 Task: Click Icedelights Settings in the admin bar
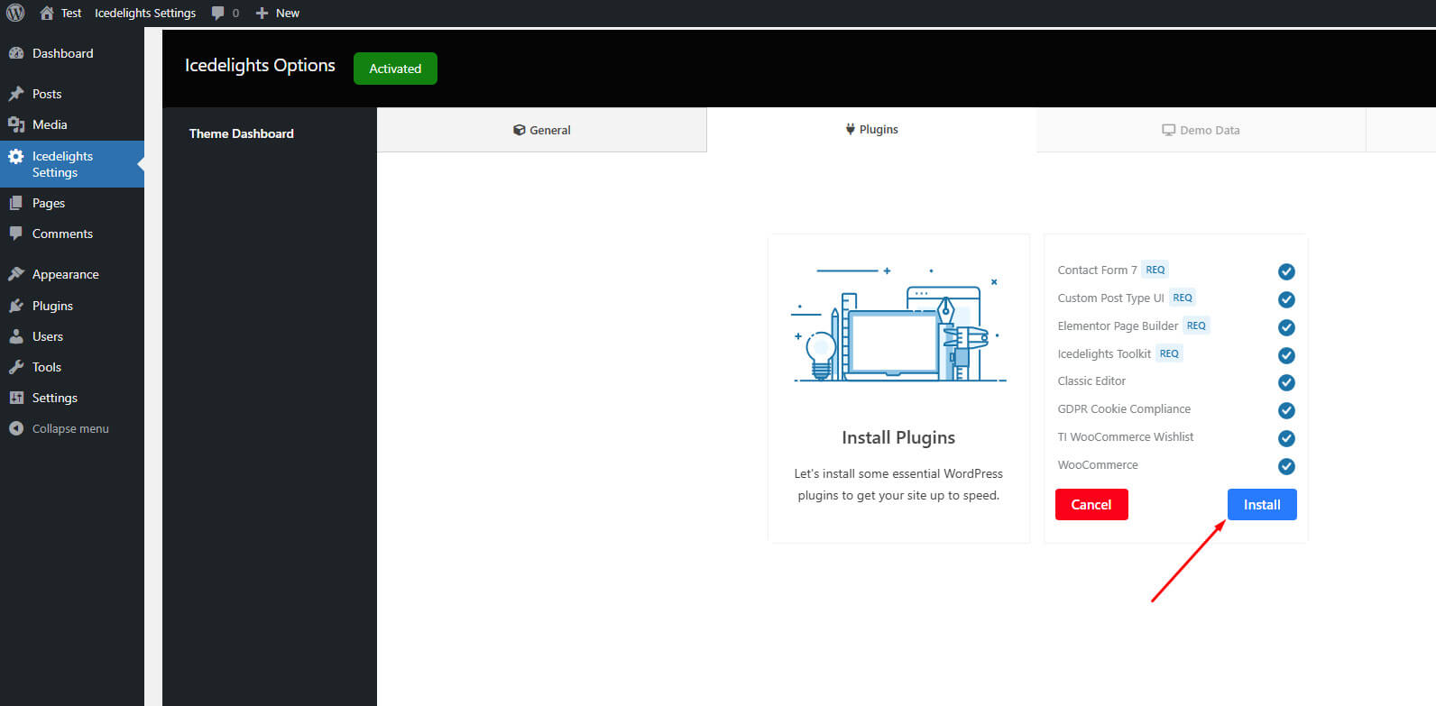[145, 13]
